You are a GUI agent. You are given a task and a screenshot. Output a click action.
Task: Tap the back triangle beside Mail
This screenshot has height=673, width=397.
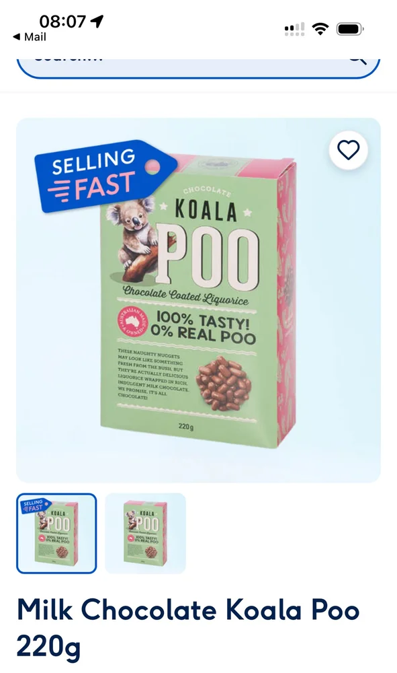[17, 37]
